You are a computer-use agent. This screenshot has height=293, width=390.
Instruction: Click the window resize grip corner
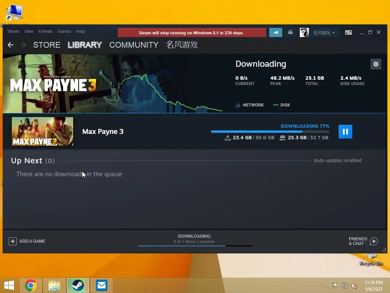coord(384,250)
